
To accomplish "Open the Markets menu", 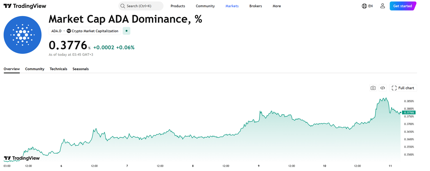I will coord(232,6).
